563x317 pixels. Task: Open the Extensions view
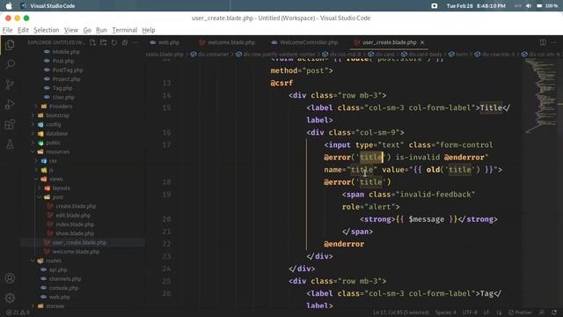click(10, 124)
